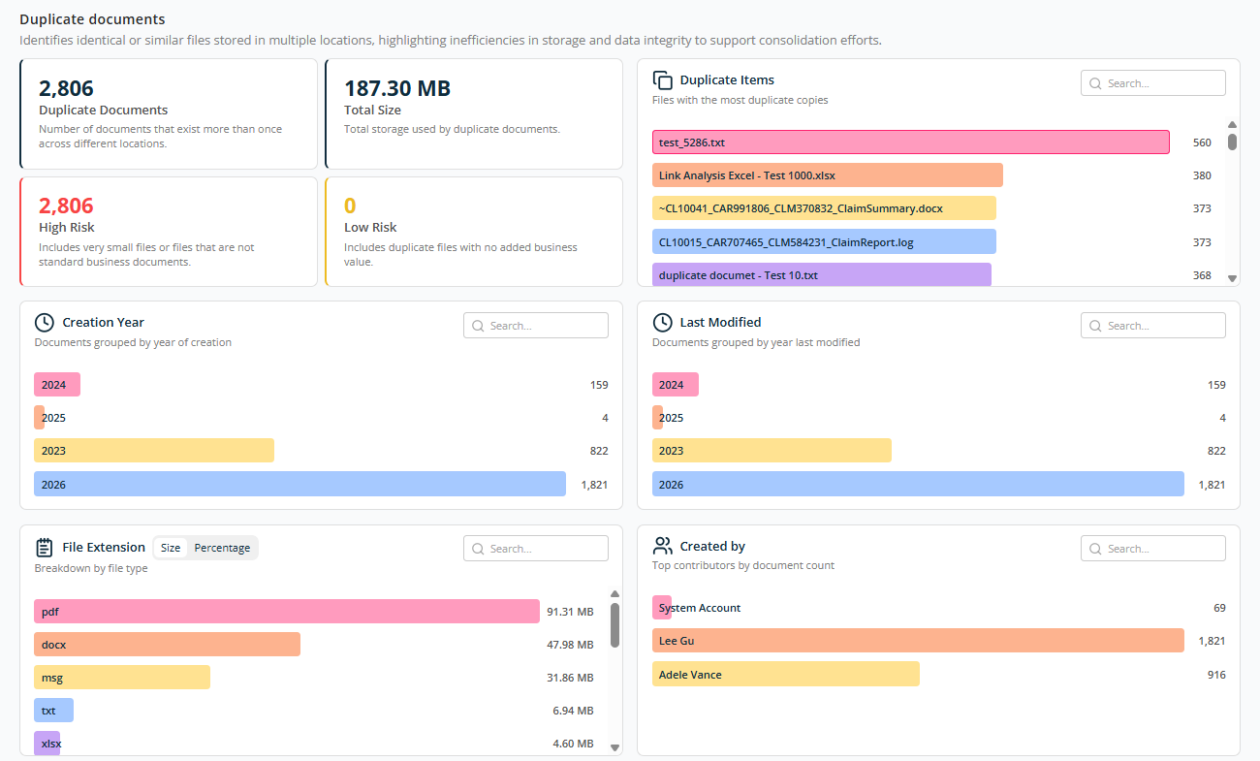Select the duplicate documet - Test 10.txt bar
Viewport: 1260px width, 761px height.
(822, 274)
